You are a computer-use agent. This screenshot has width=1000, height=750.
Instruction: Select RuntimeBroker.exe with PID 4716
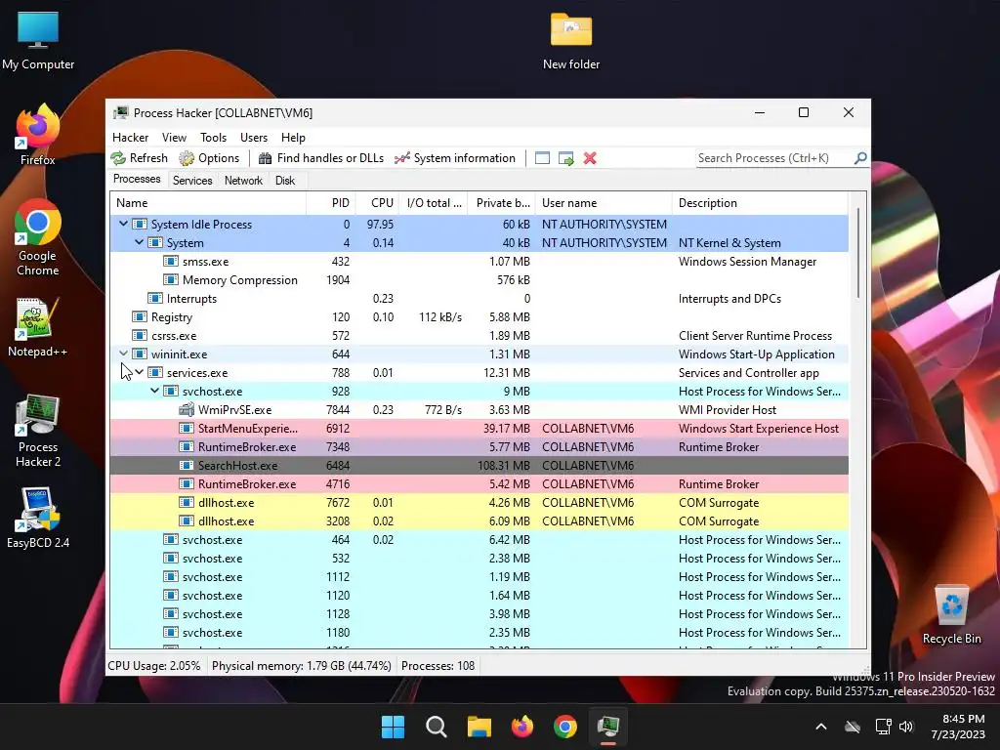pyautogui.click(x=479, y=483)
